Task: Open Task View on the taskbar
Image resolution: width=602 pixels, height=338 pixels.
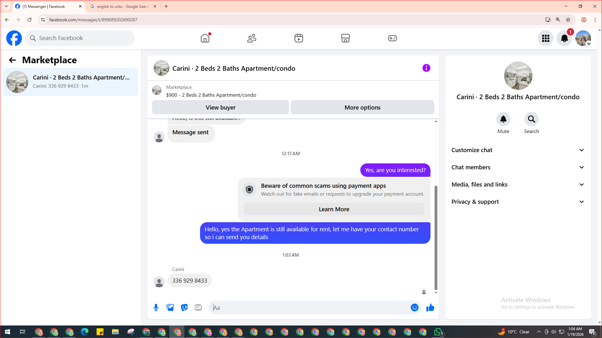Action: pos(23,332)
